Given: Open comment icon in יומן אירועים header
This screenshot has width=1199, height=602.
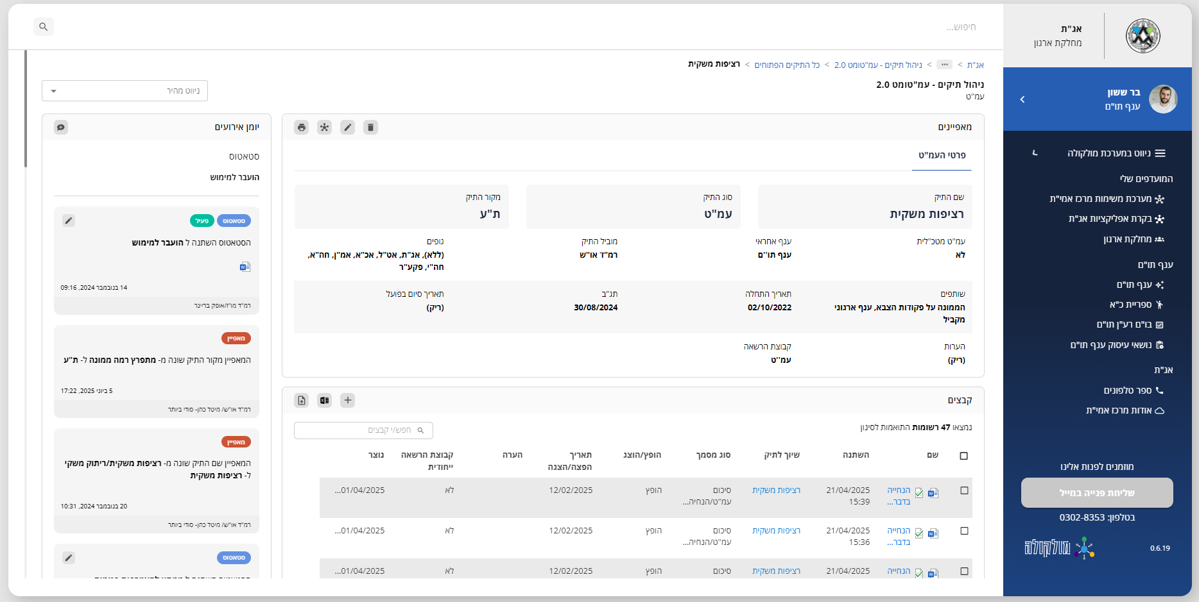Looking at the screenshot, I should click(61, 127).
